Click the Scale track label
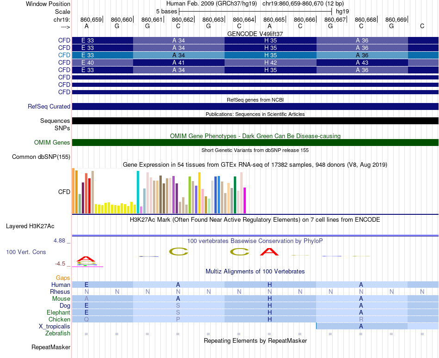The width and height of the screenshot is (439, 358). (x=62, y=12)
